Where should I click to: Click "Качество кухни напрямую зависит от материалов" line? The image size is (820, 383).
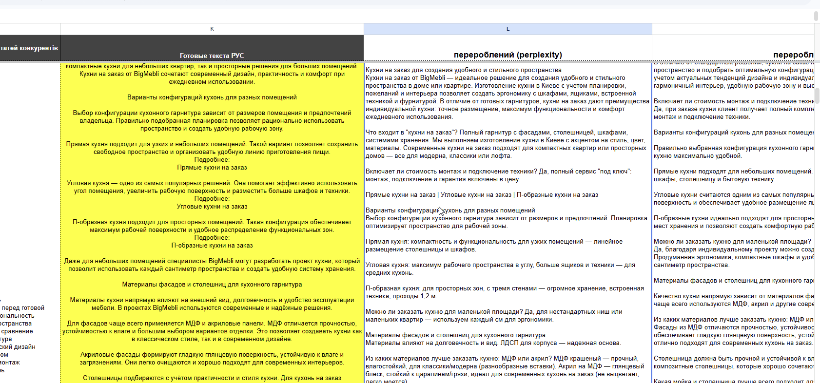(734, 296)
